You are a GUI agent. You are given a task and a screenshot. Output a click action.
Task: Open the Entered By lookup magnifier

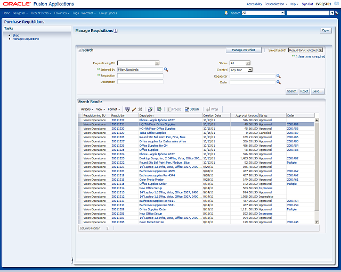(166, 70)
